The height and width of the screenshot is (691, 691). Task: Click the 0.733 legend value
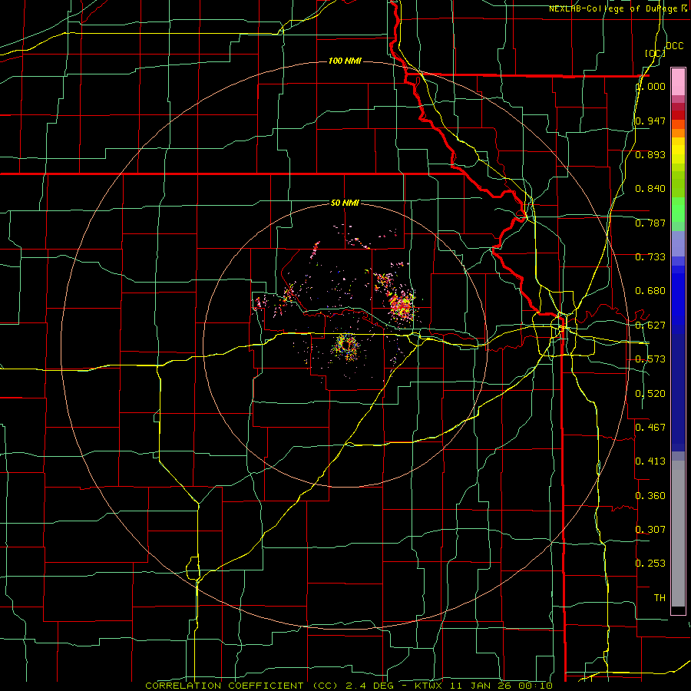(650, 257)
